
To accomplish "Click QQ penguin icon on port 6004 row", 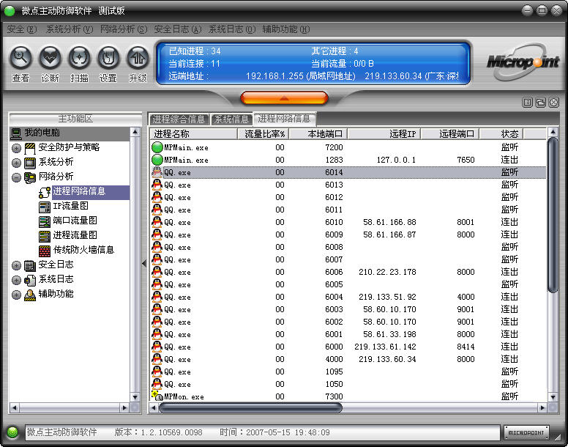I will pos(157,297).
